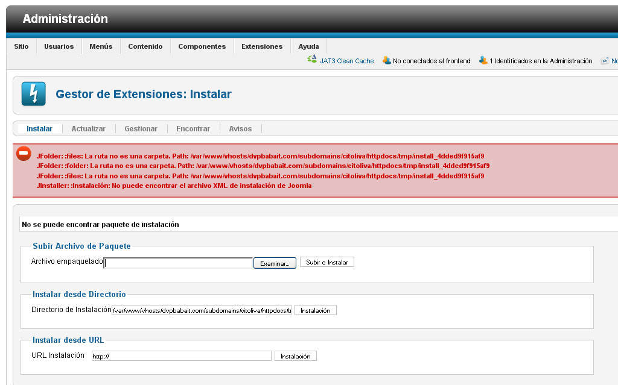
Task: Click the 'No conectados al frontend' text
Action: coord(432,61)
